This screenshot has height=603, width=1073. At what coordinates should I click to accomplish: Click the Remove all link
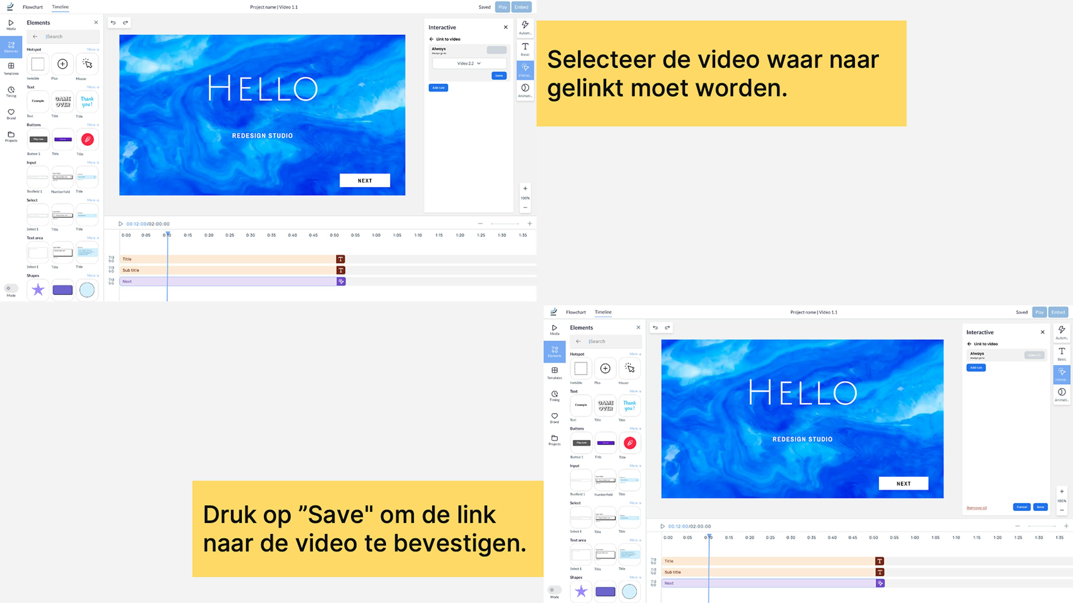[976, 508]
